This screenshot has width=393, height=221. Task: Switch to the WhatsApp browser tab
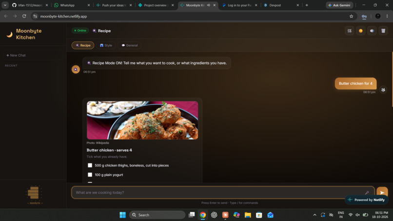point(71,5)
